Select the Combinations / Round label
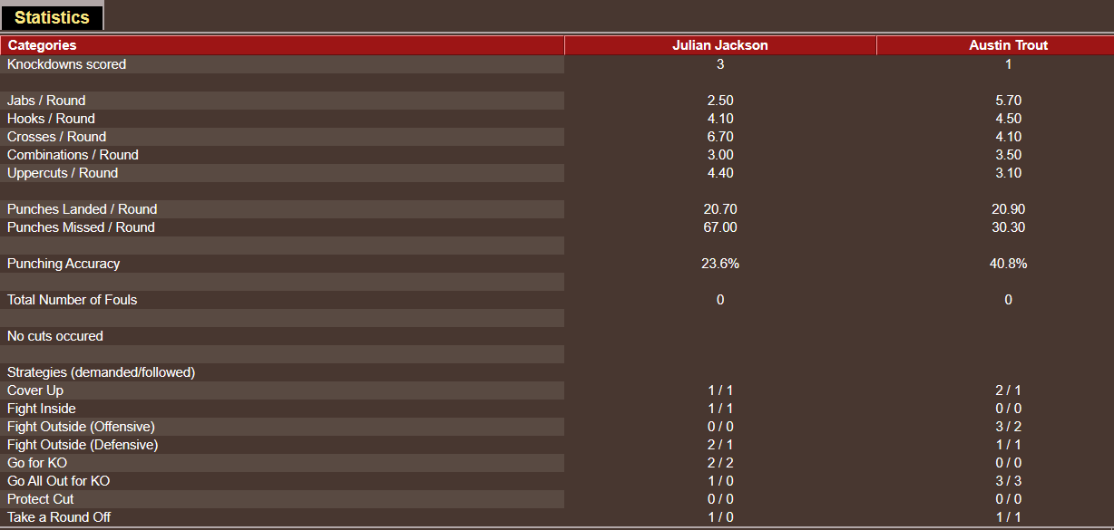Image resolution: width=1114 pixels, height=530 pixels. tap(73, 155)
